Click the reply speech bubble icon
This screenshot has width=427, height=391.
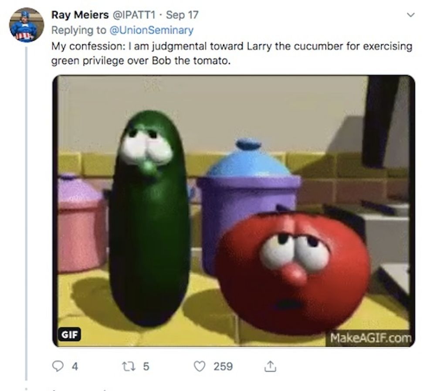[x=58, y=367]
